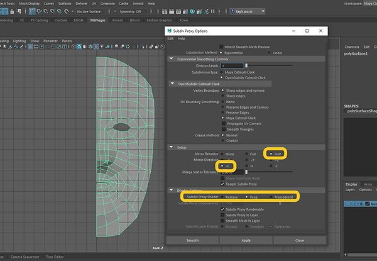Open the Deform menu

(82, 4)
